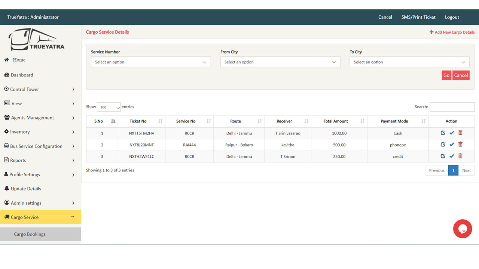Screen dimensions: 479x269
Task: Click delete trash icon for T Srinivasarao row
Action: 460,133
